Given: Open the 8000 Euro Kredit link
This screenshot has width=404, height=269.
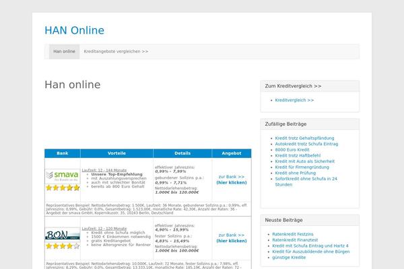Looking at the screenshot, I should (292, 150).
